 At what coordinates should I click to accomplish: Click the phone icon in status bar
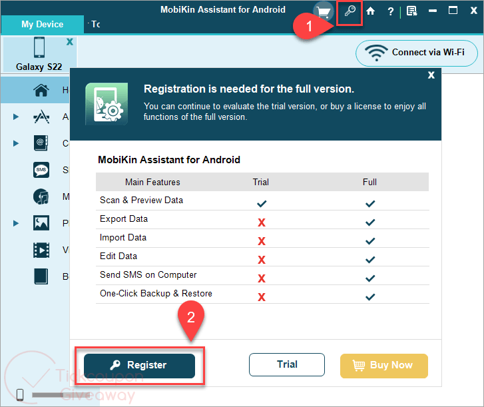pyautogui.click(x=20, y=394)
